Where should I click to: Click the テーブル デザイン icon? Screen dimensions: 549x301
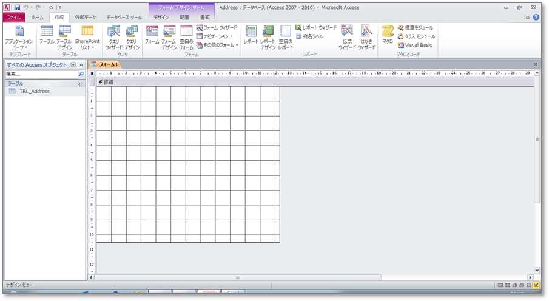pyautogui.click(x=65, y=38)
